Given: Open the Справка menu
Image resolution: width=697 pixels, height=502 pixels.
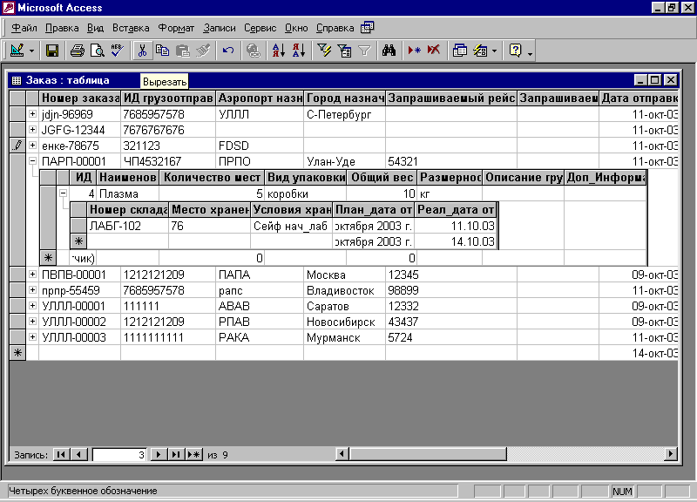Looking at the screenshot, I should pos(335,28).
